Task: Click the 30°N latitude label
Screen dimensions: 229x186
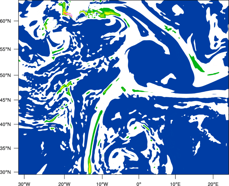Action: click(x=5, y=172)
